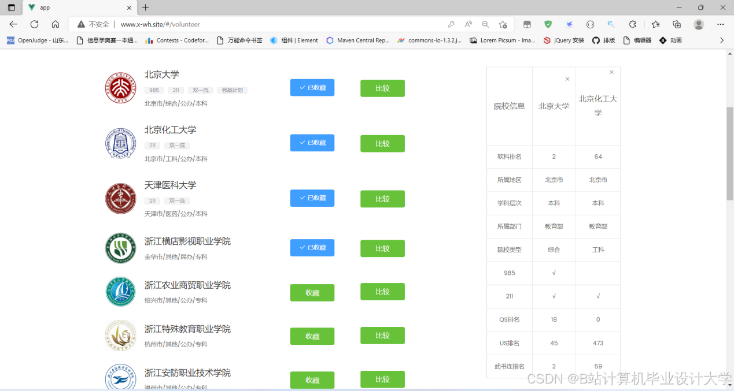Click 比较 button for 浙江横店影视职业学院

click(x=382, y=248)
